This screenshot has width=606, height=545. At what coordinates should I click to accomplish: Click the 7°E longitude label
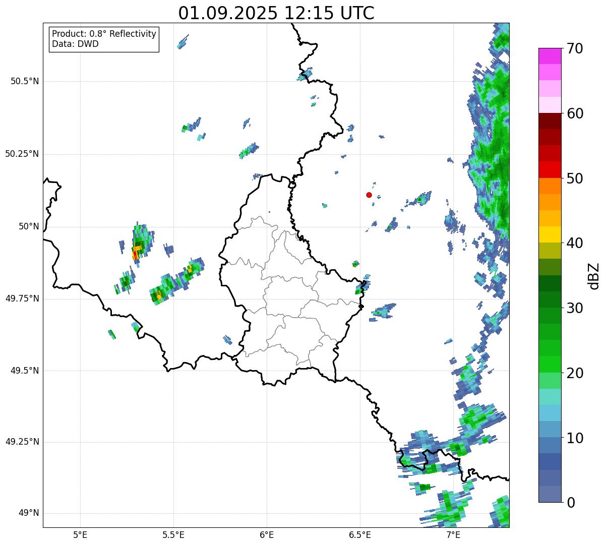tap(453, 534)
